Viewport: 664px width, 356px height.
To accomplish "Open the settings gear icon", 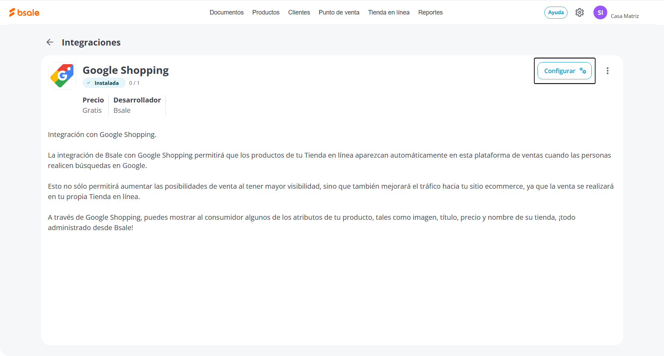I will coord(580,12).
